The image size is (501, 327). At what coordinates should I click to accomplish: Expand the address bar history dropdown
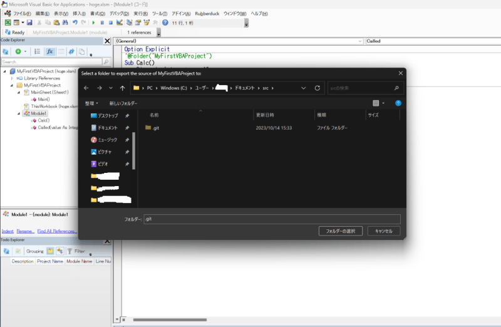coord(304,88)
